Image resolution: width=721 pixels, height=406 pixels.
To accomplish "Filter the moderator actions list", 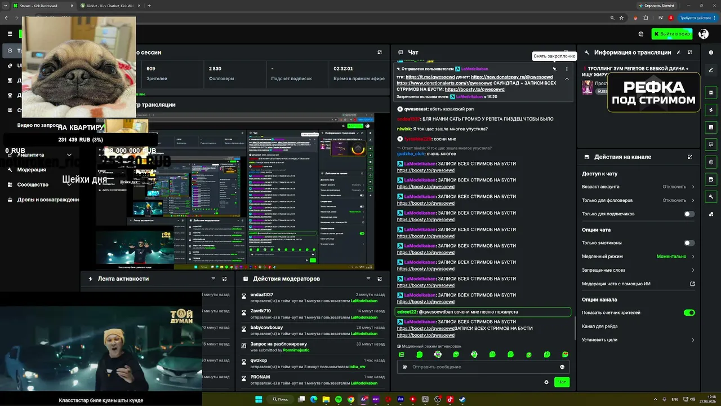I will [x=368, y=279].
